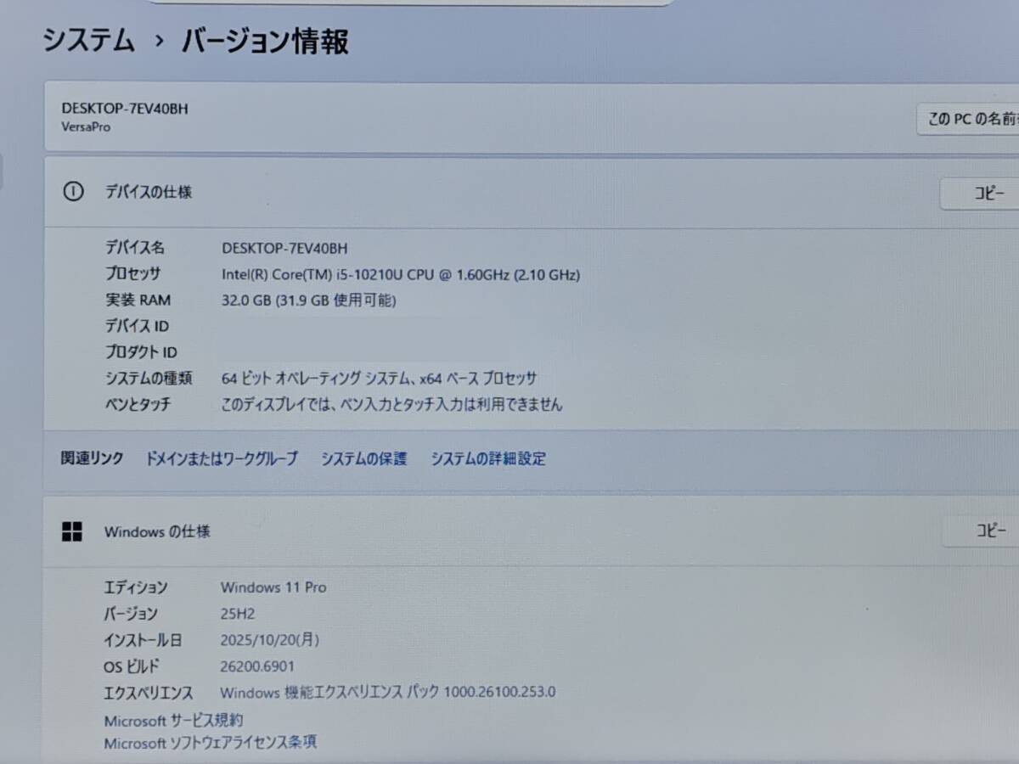Click OS build value 26200.6901
The height and width of the screenshot is (764, 1019).
(x=257, y=666)
